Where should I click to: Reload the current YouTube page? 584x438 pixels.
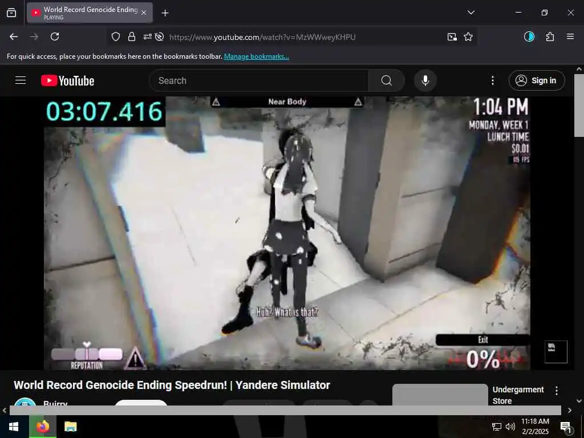[55, 36]
